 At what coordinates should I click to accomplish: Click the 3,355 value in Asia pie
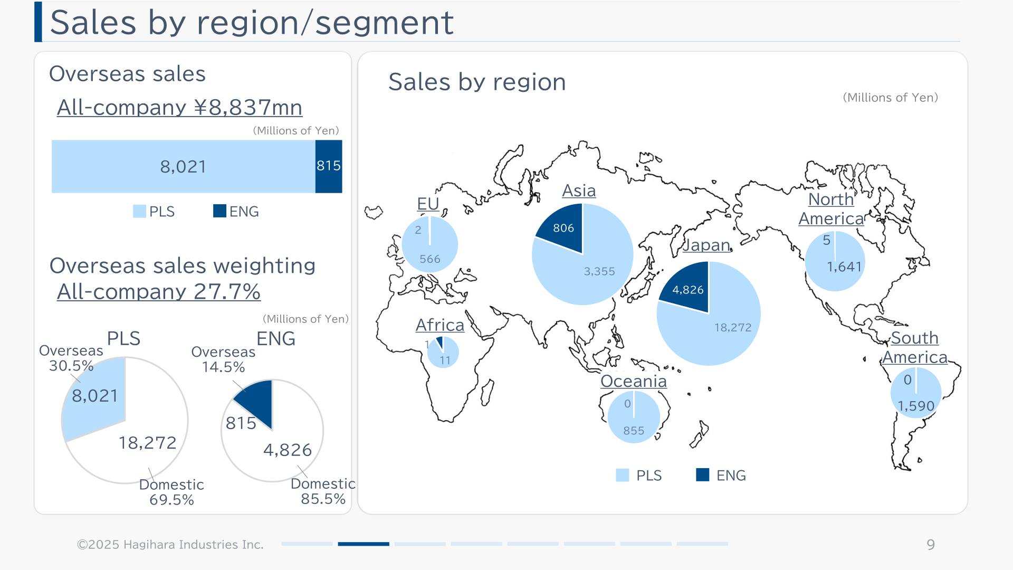tap(599, 272)
